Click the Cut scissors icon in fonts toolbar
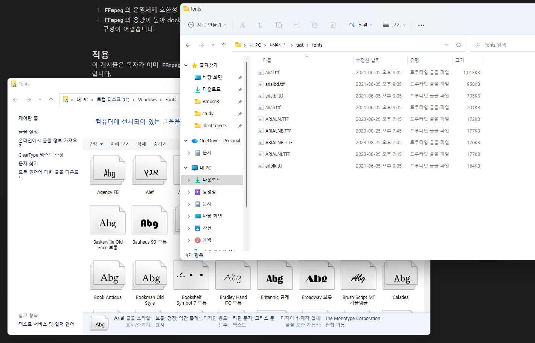Screen dimensions: 535x343 tap(243, 25)
